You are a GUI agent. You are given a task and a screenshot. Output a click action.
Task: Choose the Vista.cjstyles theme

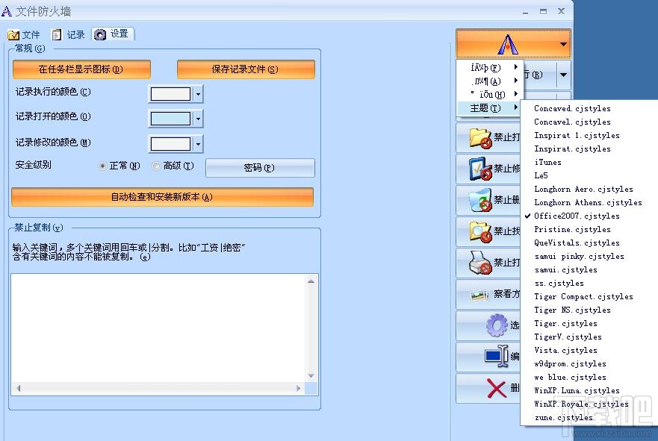point(589,351)
